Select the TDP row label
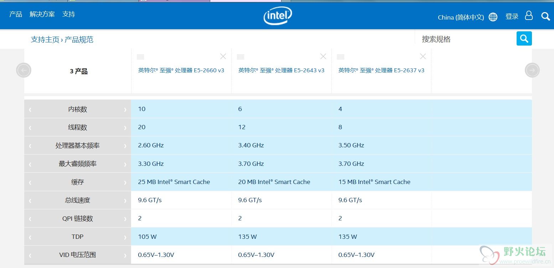The width and height of the screenshot is (554, 268). 78,237
